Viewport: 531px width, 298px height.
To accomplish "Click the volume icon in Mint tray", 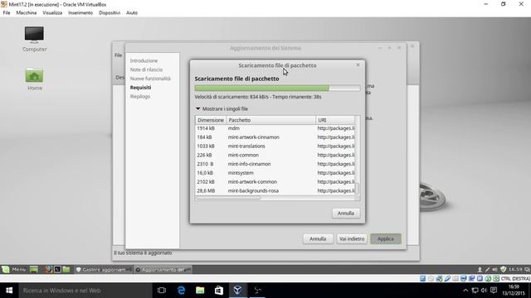I will click(x=495, y=269).
